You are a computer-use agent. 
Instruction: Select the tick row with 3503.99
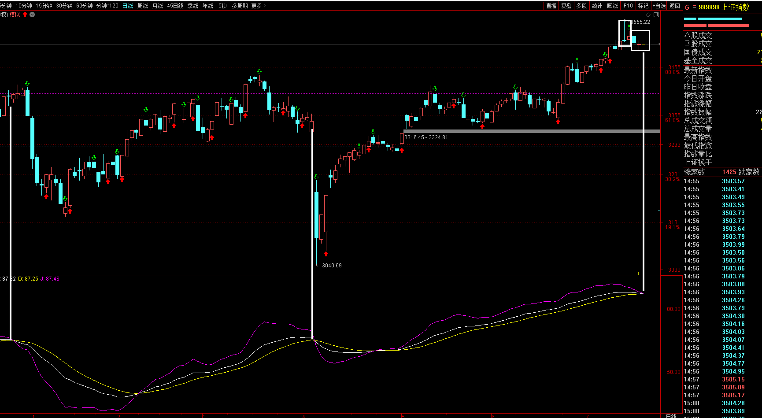(x=722, y=244)
